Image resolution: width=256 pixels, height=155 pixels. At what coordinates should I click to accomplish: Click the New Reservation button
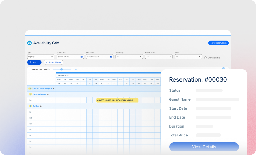219,43
